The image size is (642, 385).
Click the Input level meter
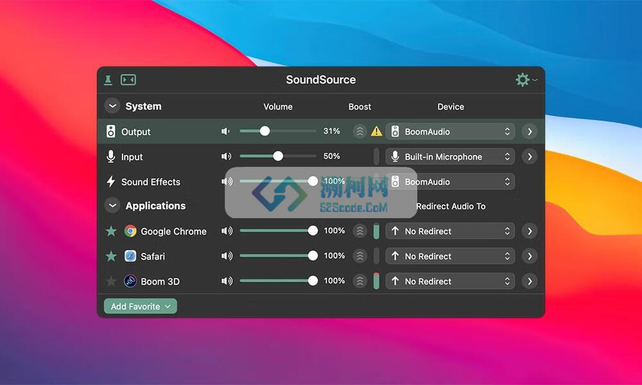pyautogui.click(x=376, y=157)
